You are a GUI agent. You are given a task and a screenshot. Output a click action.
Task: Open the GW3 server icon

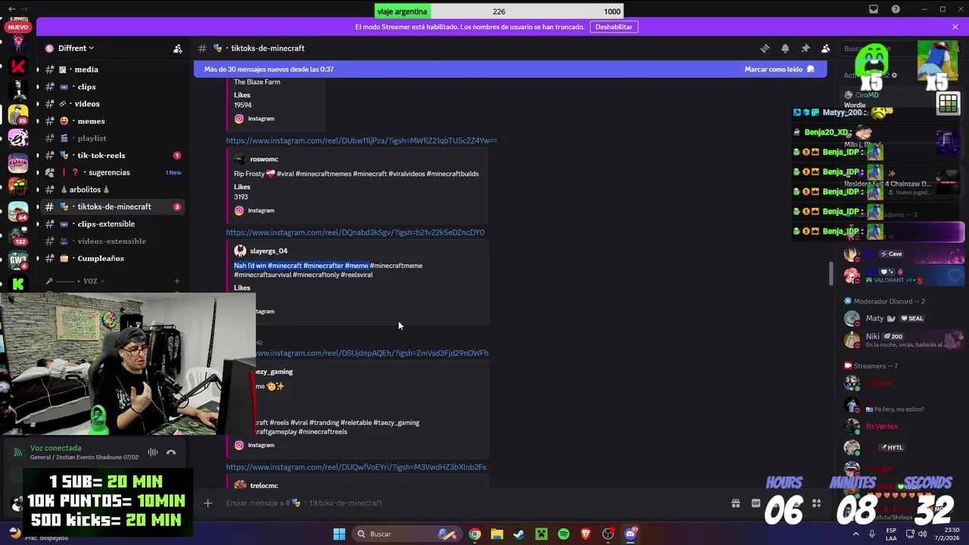click(x=17, y=260)
